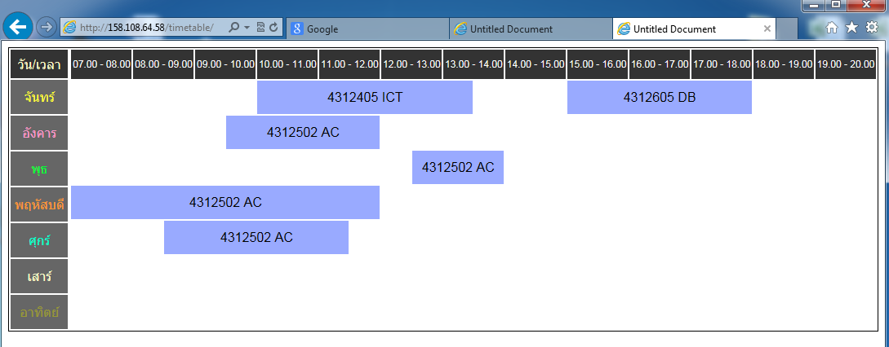Restore down the browser window
The image size is (889, 347).
pyautogui.click(x=835, y=5)
